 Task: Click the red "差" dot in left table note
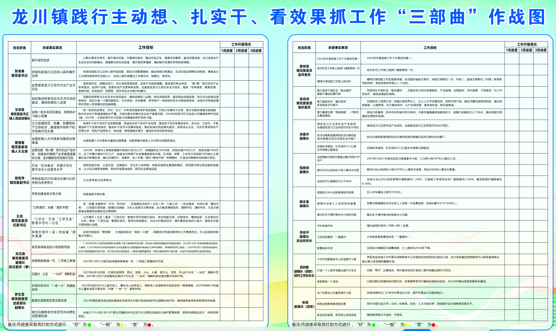149,325
